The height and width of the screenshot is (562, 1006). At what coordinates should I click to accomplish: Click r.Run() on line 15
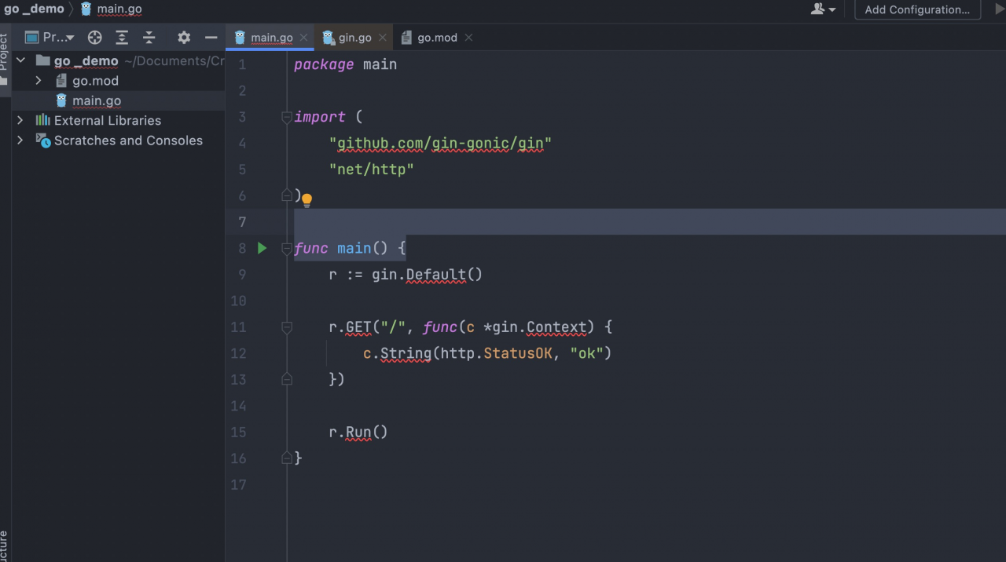[358, 432]
